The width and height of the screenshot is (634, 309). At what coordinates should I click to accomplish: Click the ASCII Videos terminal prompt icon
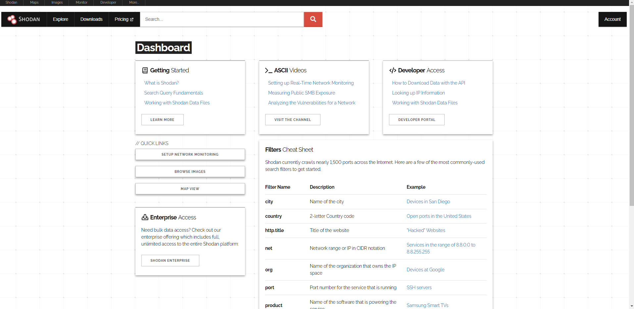268,70
